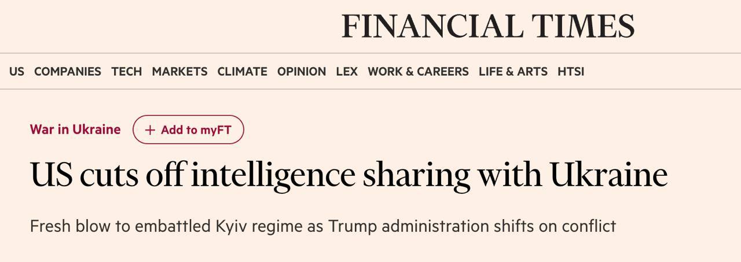The image size is (741, 262).
Task: Select HTSI in the navigation bar
Action: click(571, 72)
